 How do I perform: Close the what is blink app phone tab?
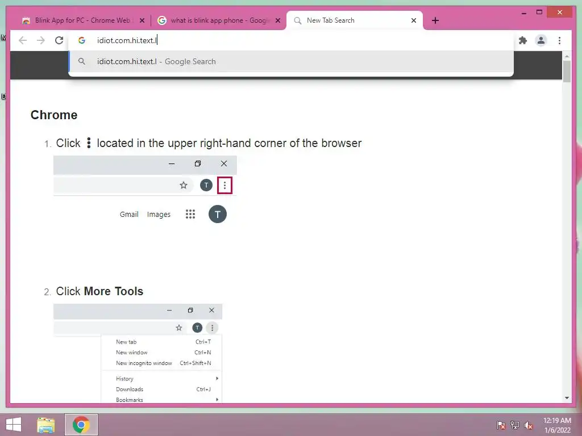point(277,20)
